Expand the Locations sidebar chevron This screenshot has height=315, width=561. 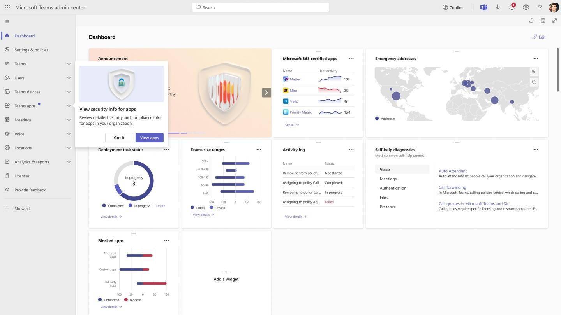click(x=69, y=148)
